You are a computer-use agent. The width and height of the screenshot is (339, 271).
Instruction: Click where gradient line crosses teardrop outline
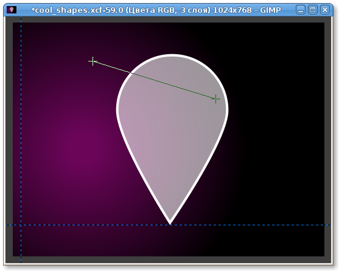point(131,73)
